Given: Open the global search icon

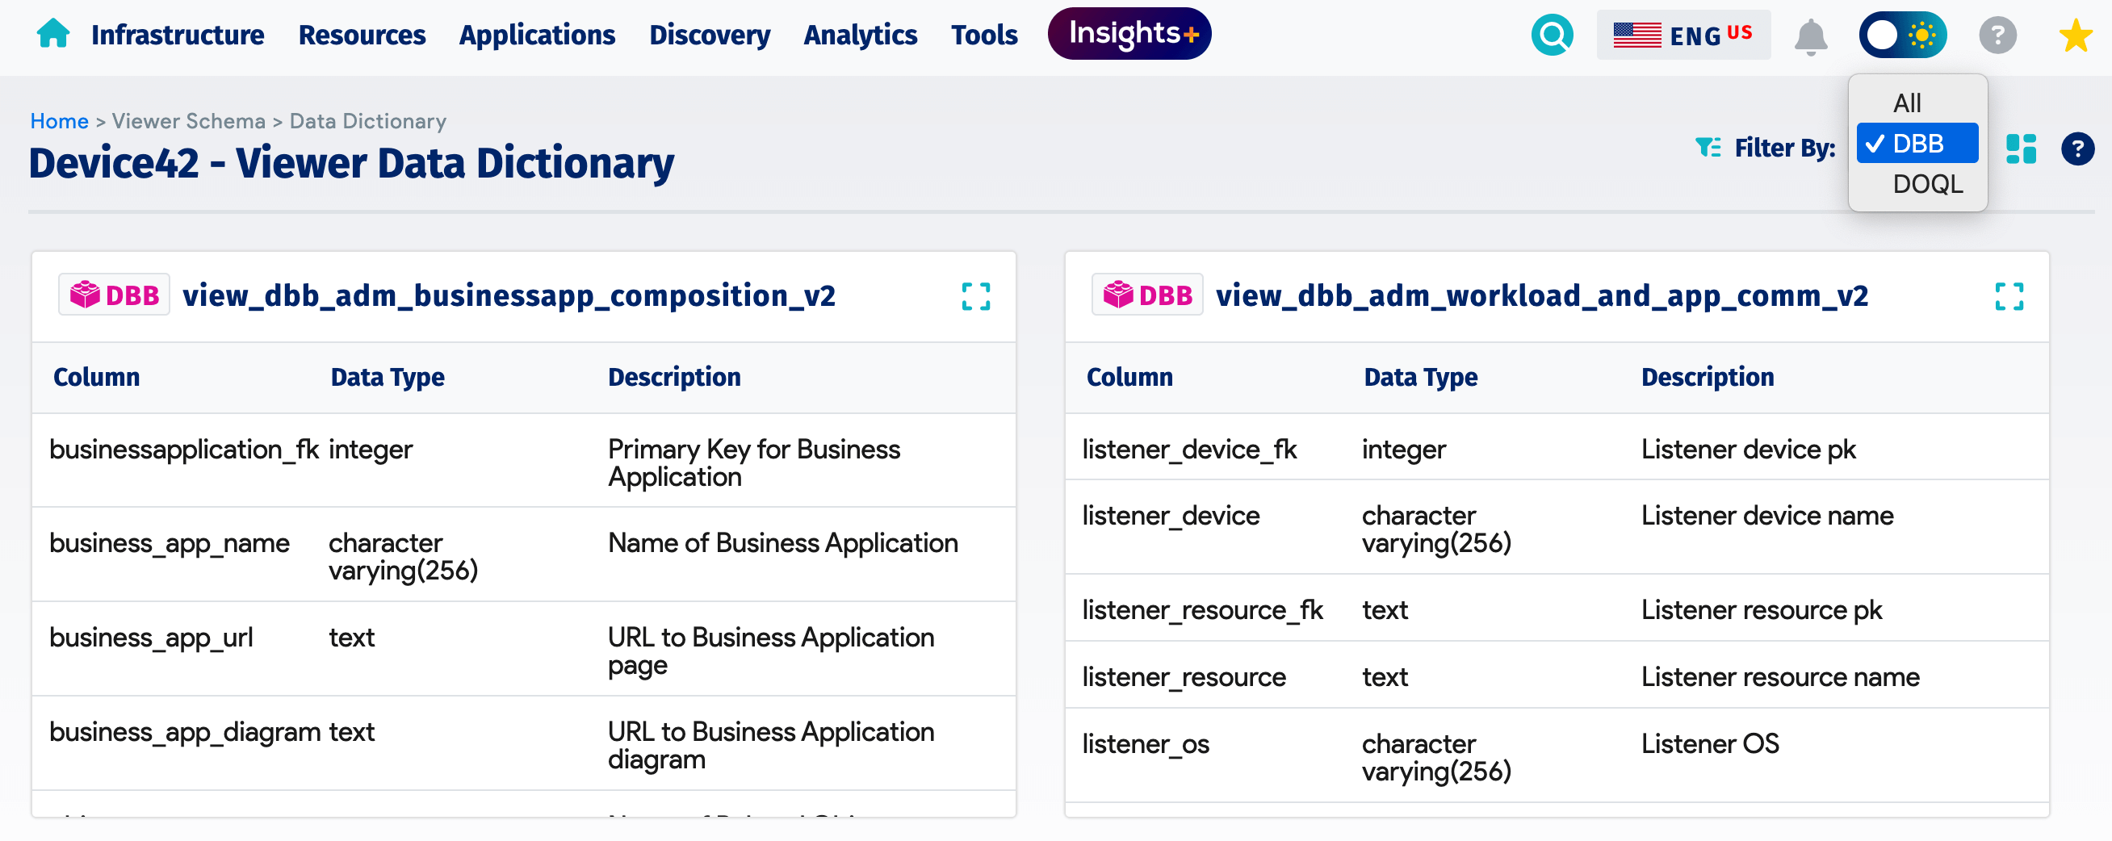Looking at the screenshot, I should tap(1552, 36).
